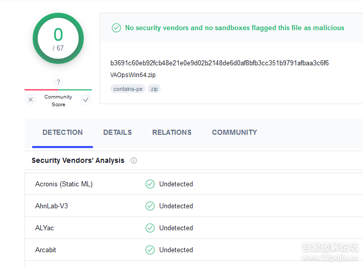363x266 pixels.
Task: Click the VAOpsWin64.zip file name
Action: pyautogui.click(x=133, y=75)
